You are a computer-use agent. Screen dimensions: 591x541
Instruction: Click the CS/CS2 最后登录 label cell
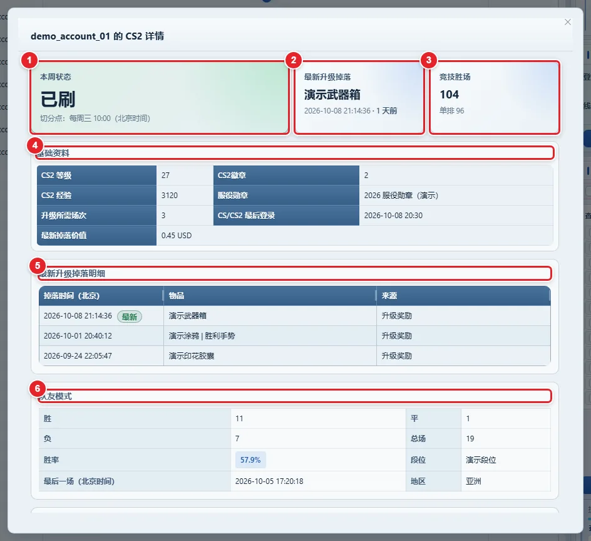[x=286, y=216]
